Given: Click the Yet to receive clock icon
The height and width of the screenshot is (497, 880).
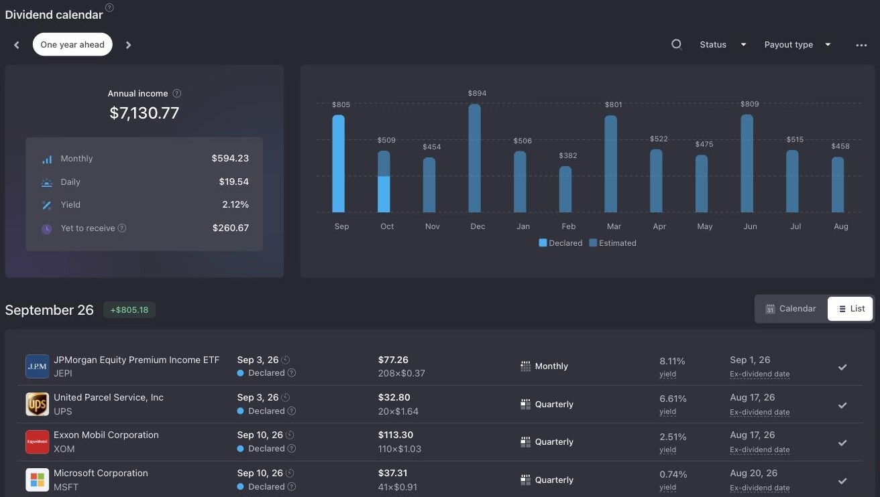Looking at the screenshot, I should pos(46,228).
